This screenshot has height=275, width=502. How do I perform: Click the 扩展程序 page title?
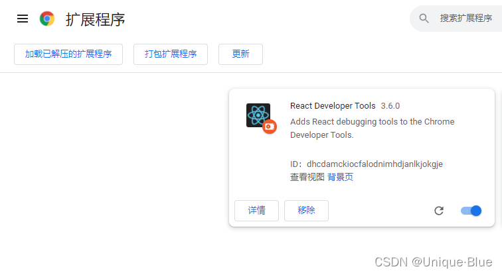coord(95,19)
